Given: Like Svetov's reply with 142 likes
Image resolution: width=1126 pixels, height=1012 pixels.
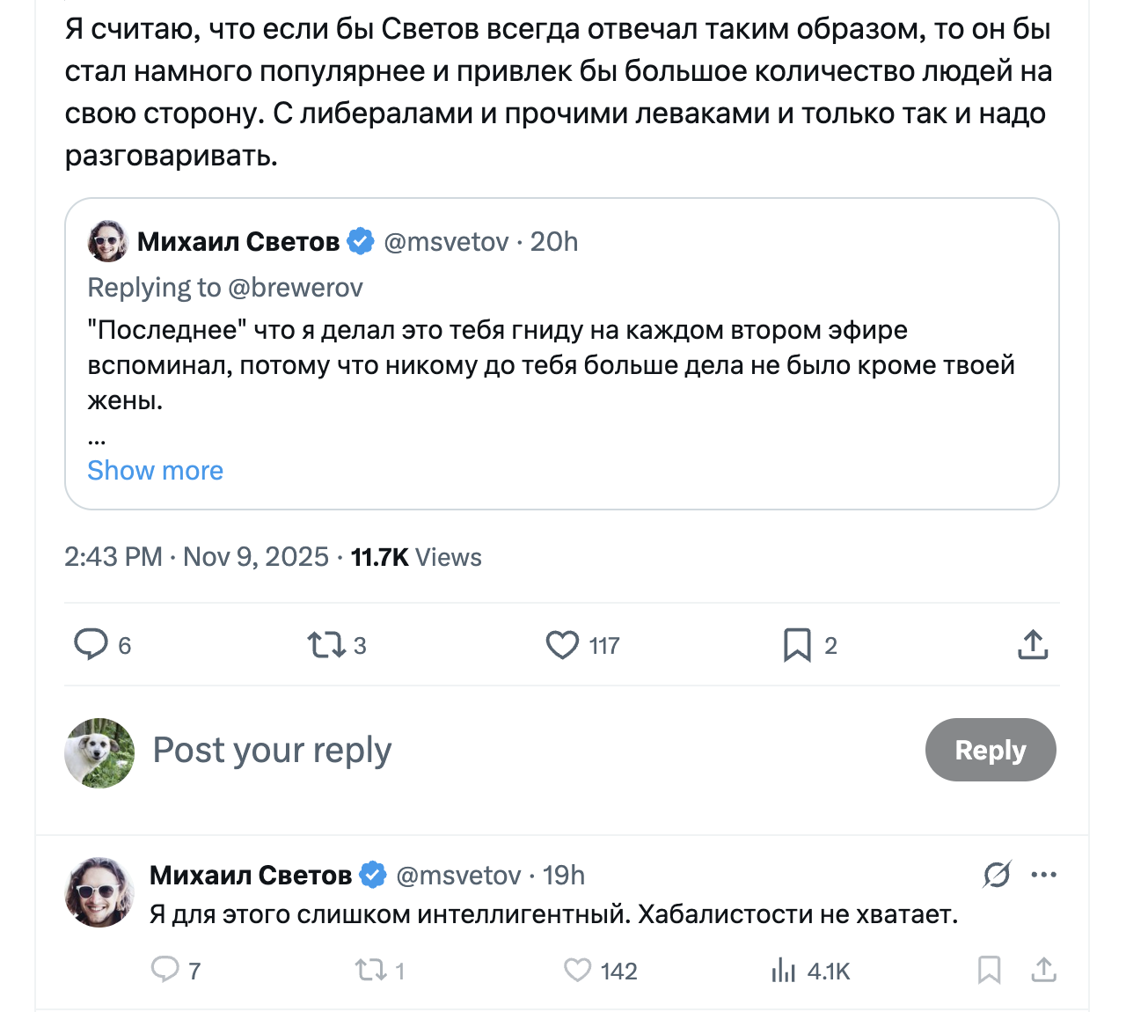Looking at the screenshot, I should point(577,971).
